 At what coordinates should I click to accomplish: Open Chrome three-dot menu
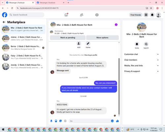162,8
